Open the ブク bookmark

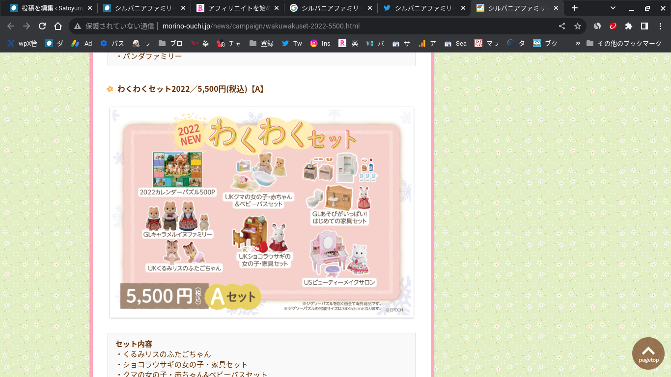click(546, 43)
